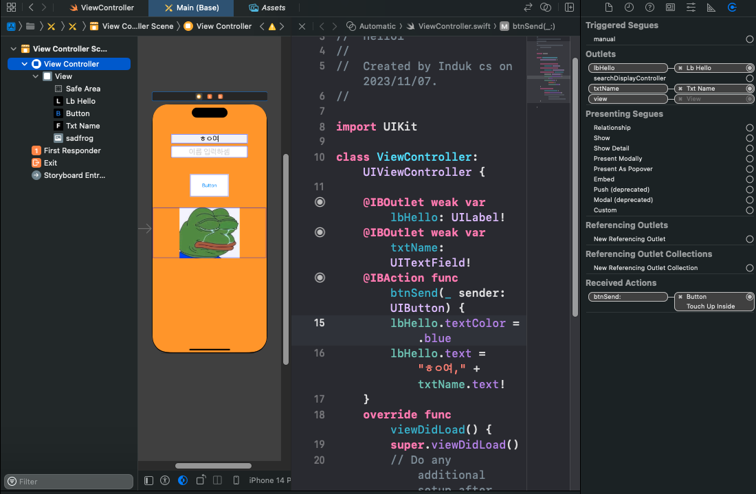The height and width of the screenshot is (494, 756).
Task: Collapse the View Controller tree node
Action: (x=24, y=64)
